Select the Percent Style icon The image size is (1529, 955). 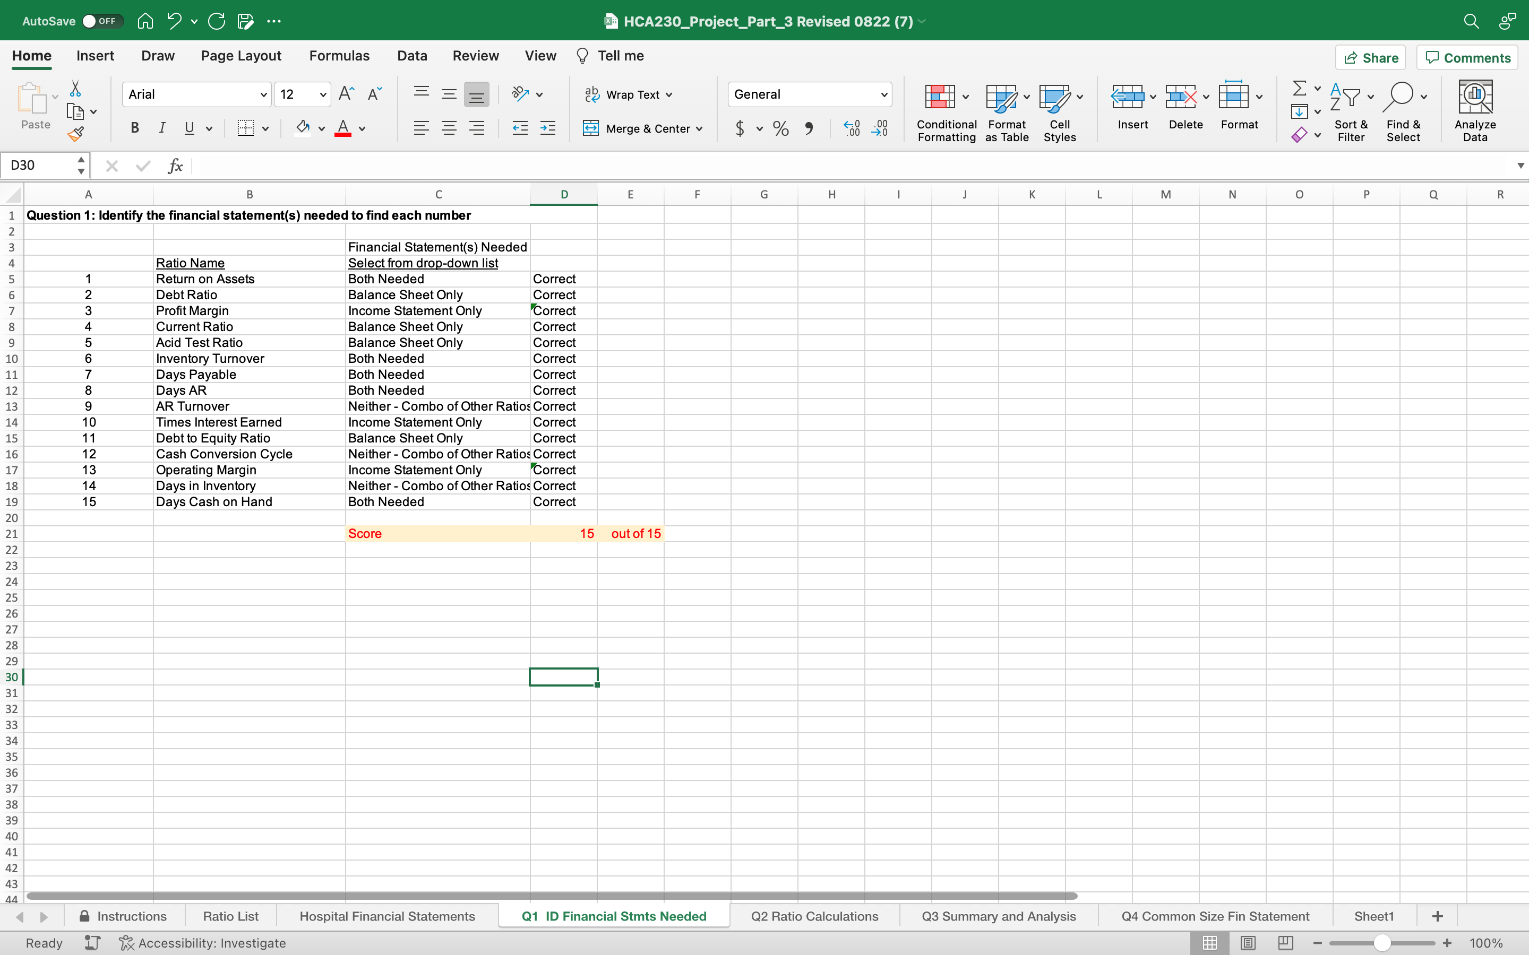[780, 128]
